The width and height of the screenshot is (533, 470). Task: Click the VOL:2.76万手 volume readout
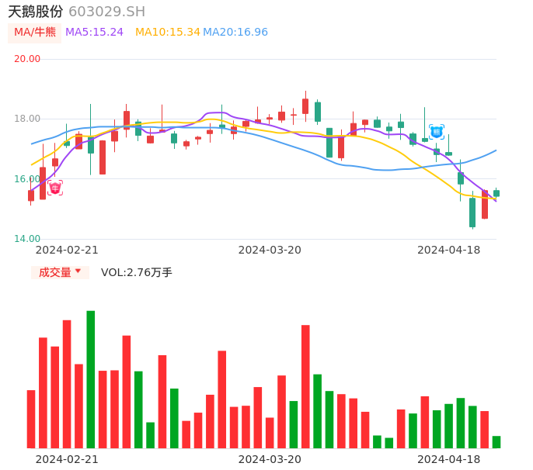[137, 272]
